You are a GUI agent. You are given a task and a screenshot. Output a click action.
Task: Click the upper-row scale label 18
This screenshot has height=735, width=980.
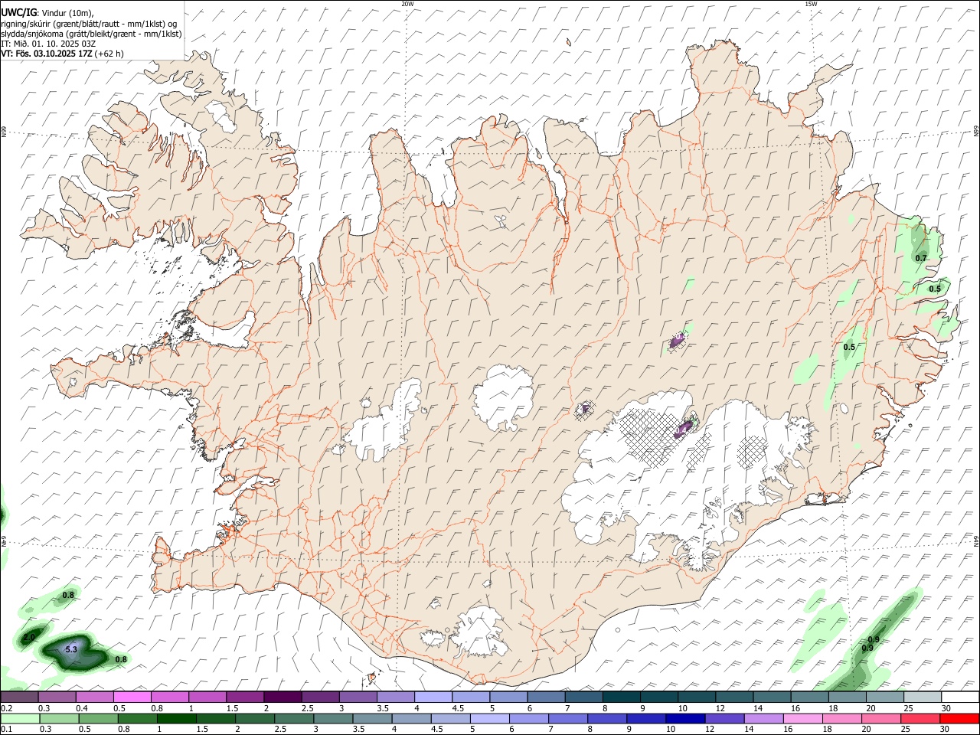coord(834,708)
